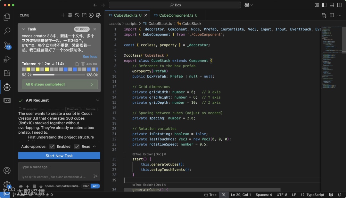Toggle the Read auto-approve checkbox
Viewport: 346px width, 198px height.
click(77, 147)
